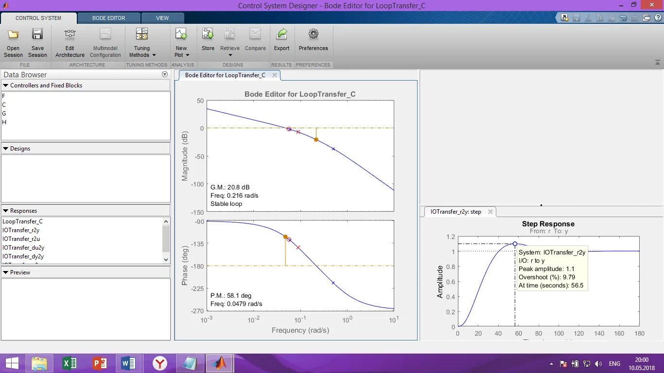Collapse the toolstrip ribbon arrow
Screen dimensions: 664x373
coord(658,63)
